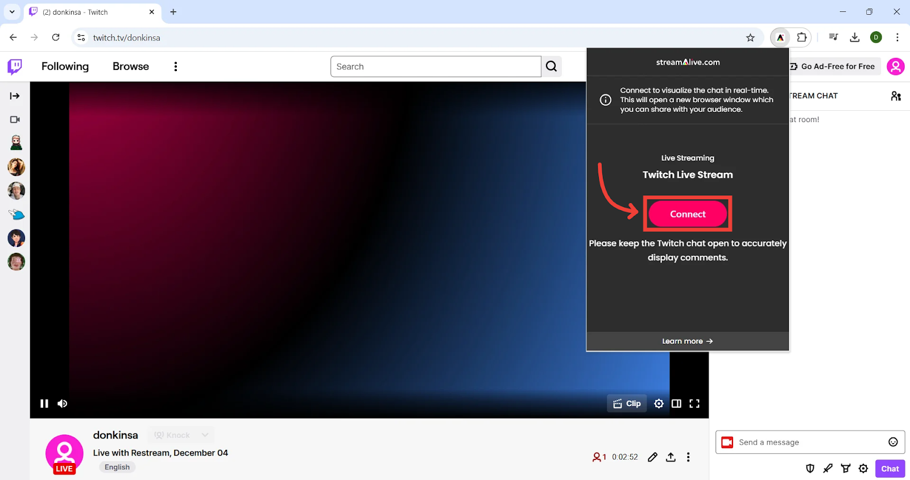This screenshot has height=480, width=910.
Task: Open Chrome media controls icon
Action: pos(834,37)
